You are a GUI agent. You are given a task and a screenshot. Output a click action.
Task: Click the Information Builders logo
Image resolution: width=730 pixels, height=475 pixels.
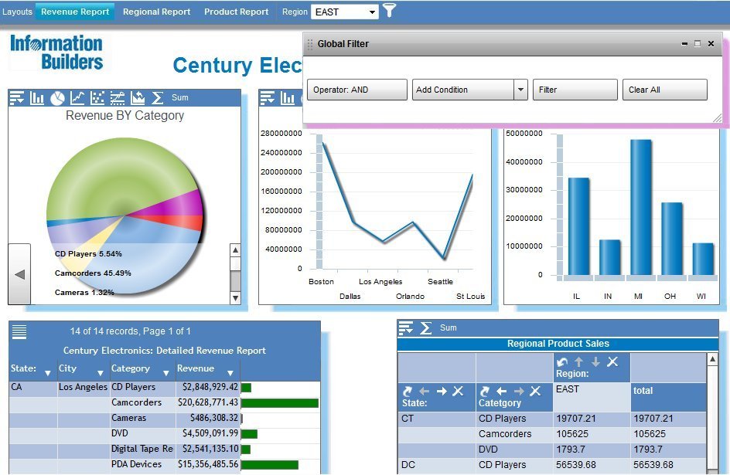coord(56,52)
